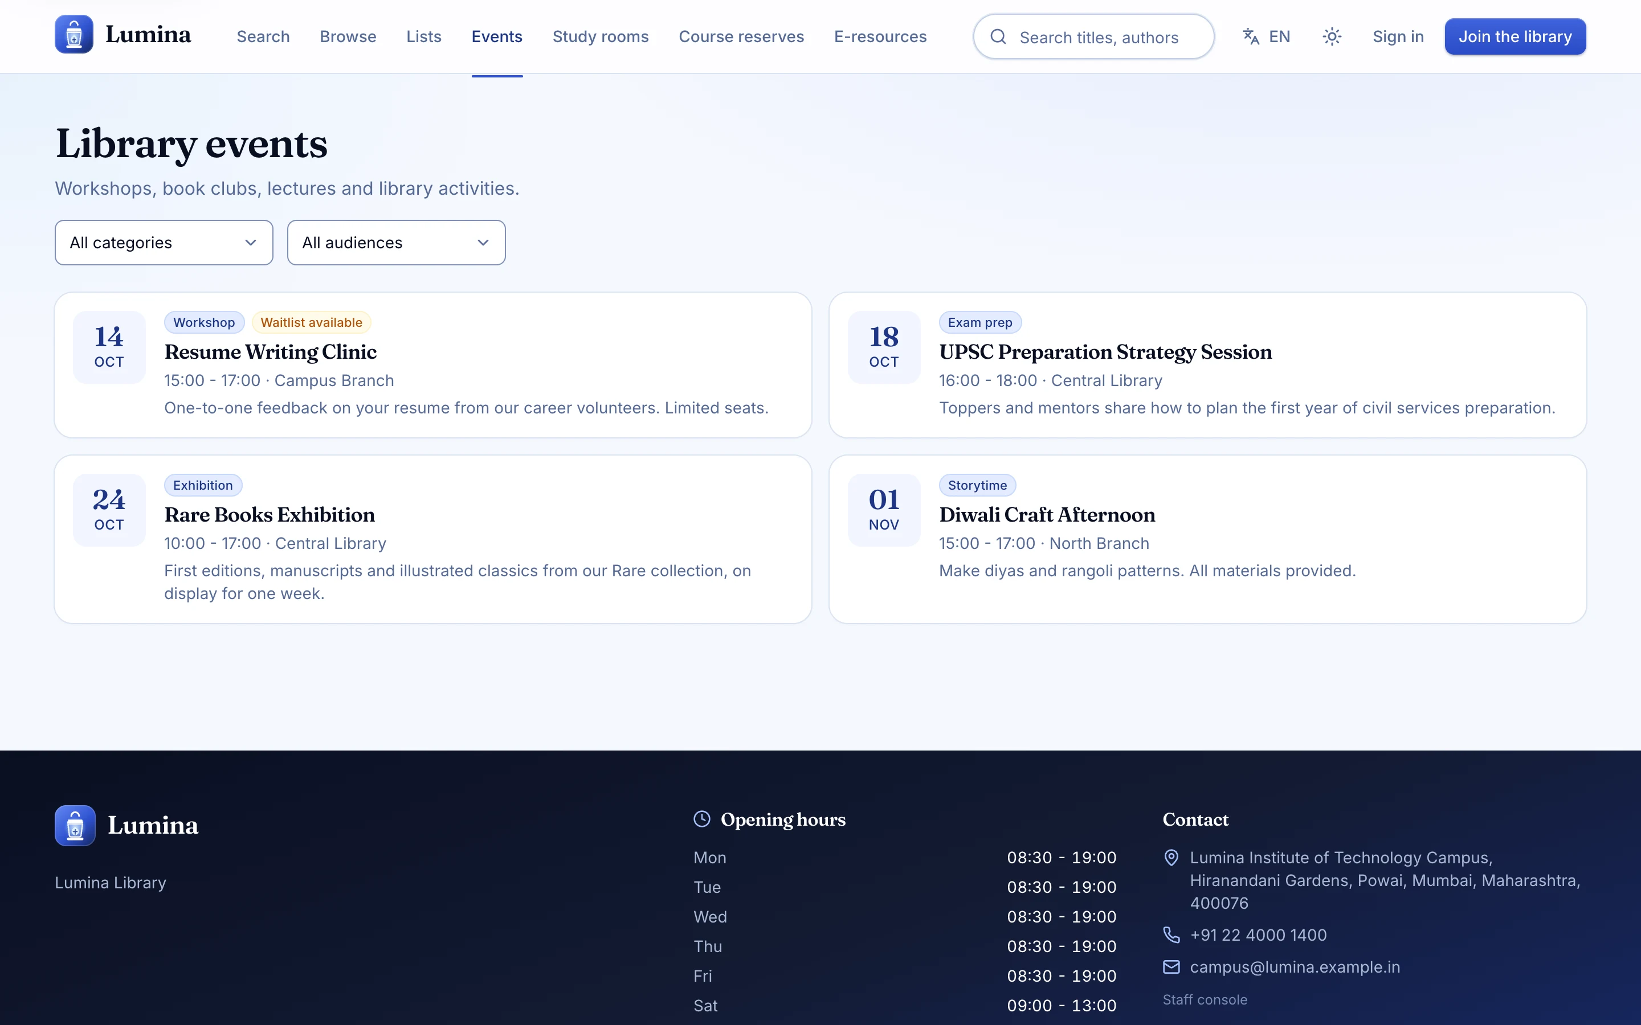Open the All audiences dropdown
The width and height of the screenshot is (1641, 1025).
(x=396, y=243)
